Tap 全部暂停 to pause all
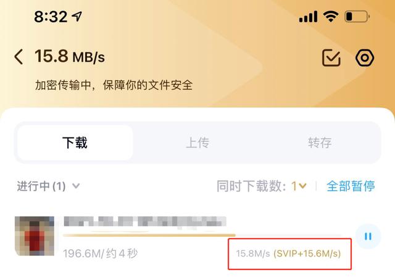Viewport: 395px width, 280px height. point(351,186)
